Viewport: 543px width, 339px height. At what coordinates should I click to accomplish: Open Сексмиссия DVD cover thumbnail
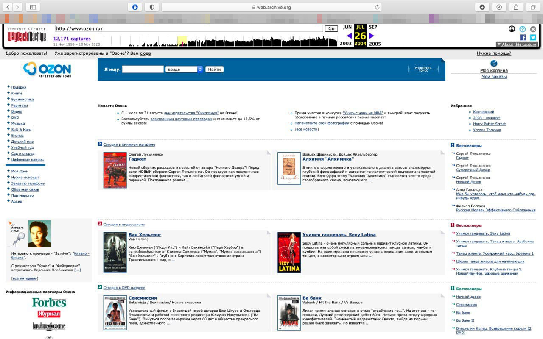coord(115,313)
